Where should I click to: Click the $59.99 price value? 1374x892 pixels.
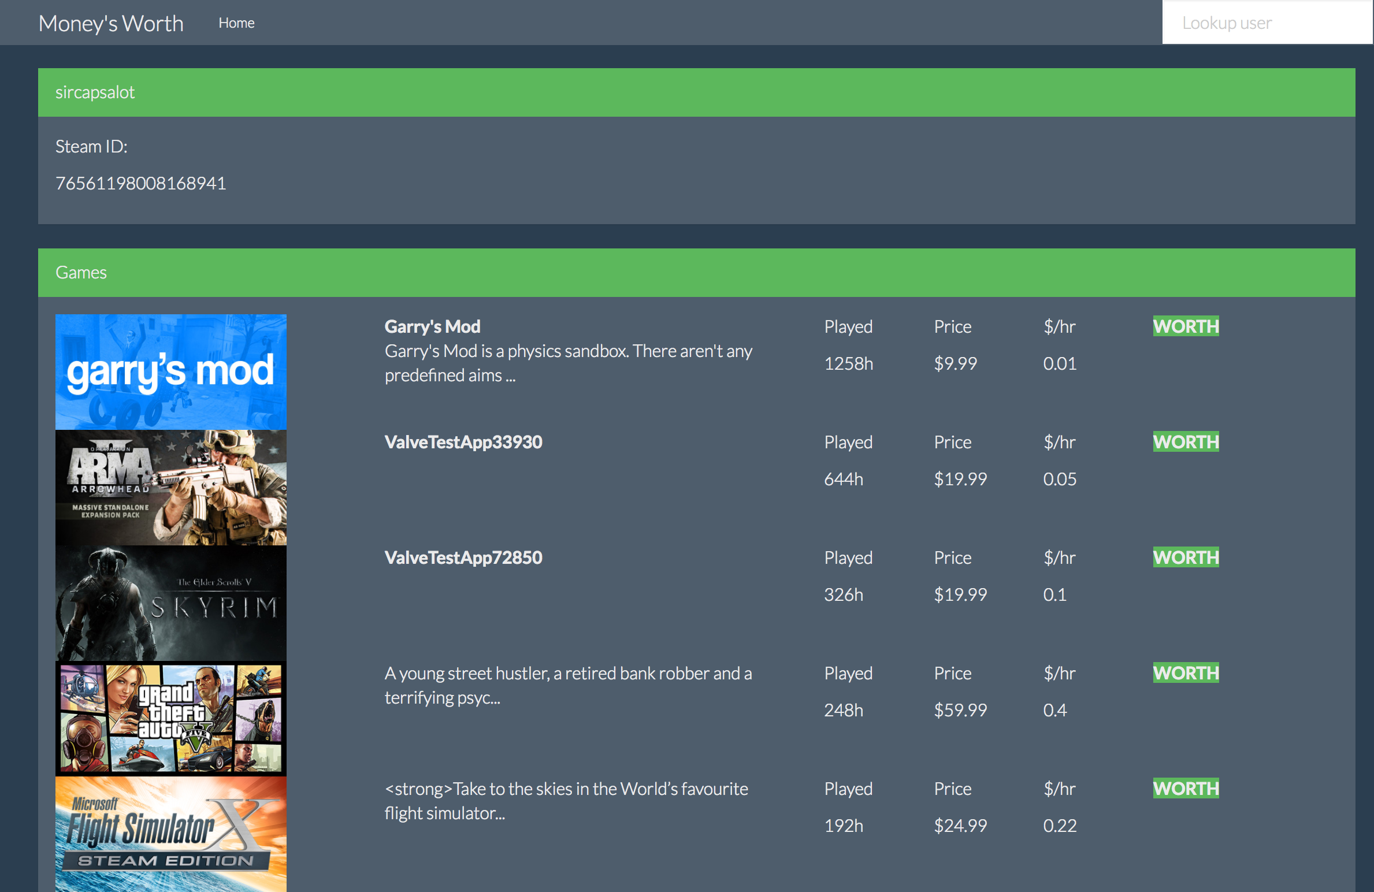point(960,710)
